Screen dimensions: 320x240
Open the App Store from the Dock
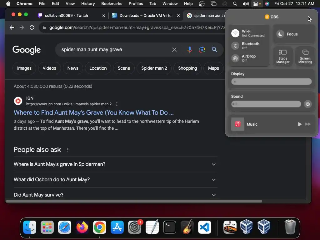click(117, 227)
